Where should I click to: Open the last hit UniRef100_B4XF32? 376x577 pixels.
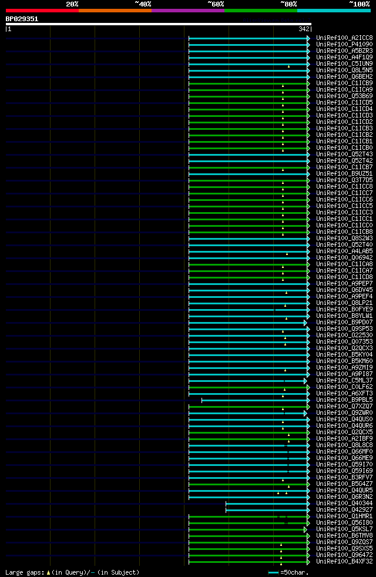344,562
